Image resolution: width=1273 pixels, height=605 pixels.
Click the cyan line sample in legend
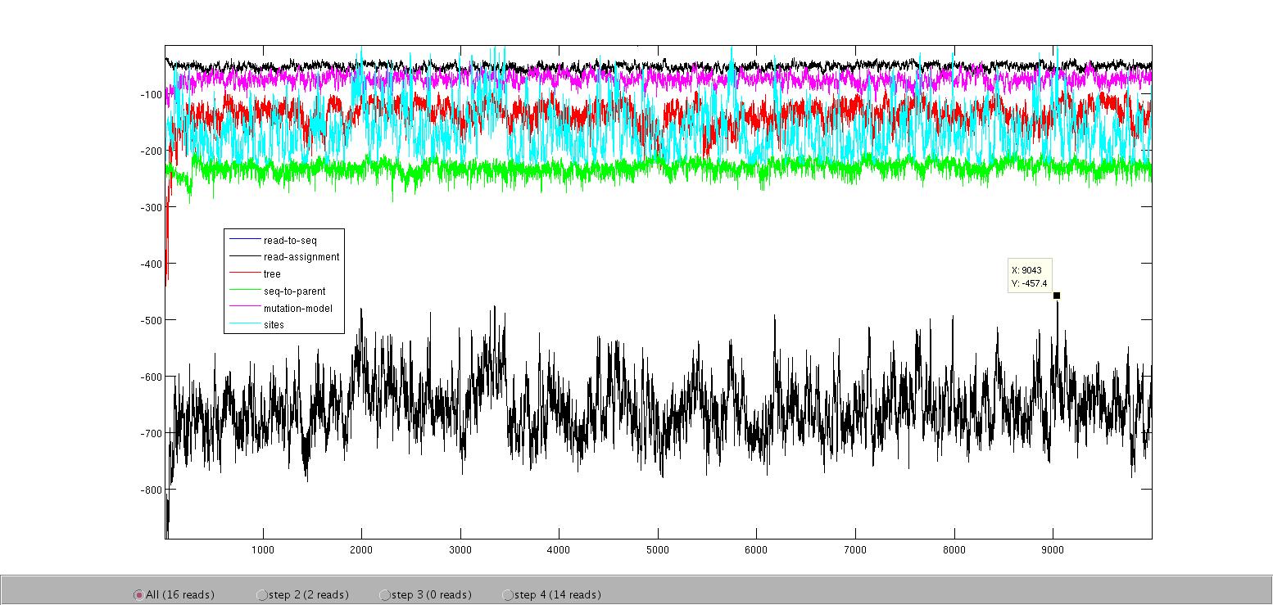pos(244,325)
